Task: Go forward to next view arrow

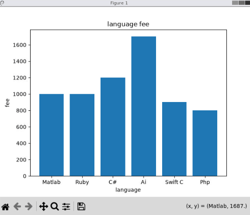Action: tap(29, 206)
